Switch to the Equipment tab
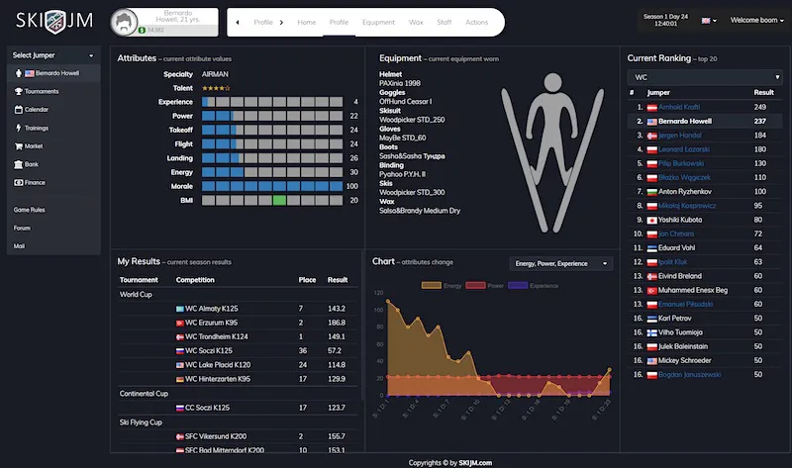This screenshot has width=792, height=468. [378, 22]
